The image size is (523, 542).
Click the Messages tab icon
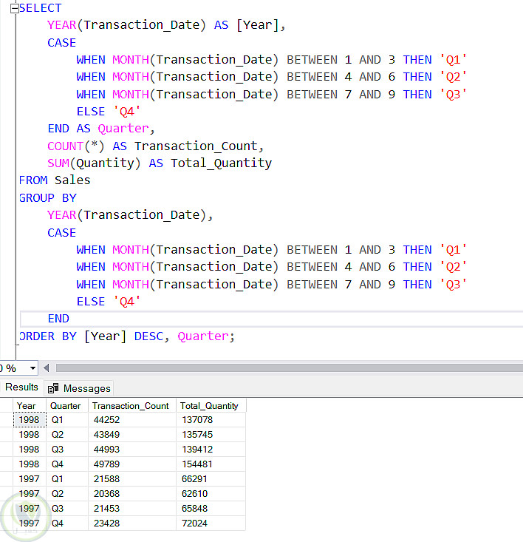point(53,388)
